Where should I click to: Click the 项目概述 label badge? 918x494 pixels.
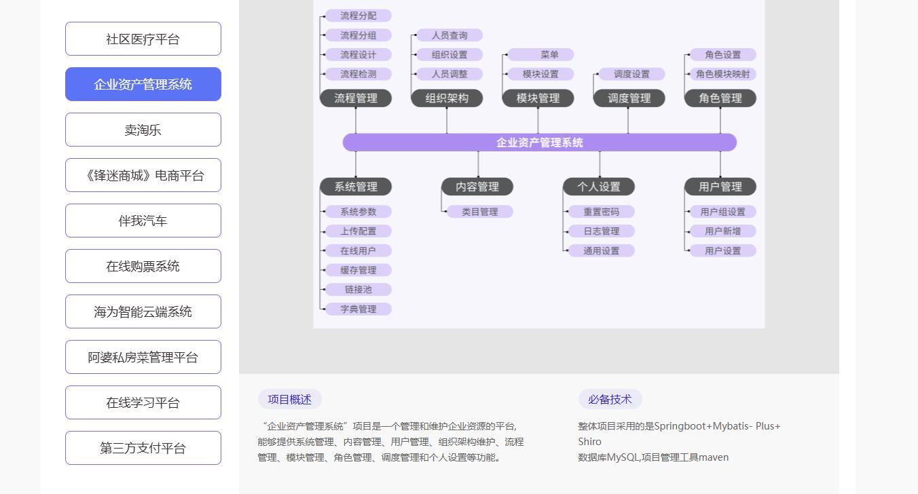[x=289, y=400]
